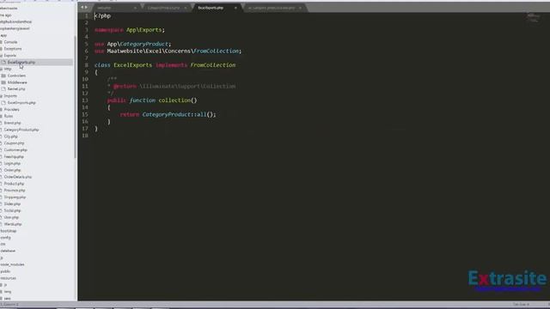Open the category product view tab
The height and width of the screenshot is (309, 550).
(x=272, y=8)
